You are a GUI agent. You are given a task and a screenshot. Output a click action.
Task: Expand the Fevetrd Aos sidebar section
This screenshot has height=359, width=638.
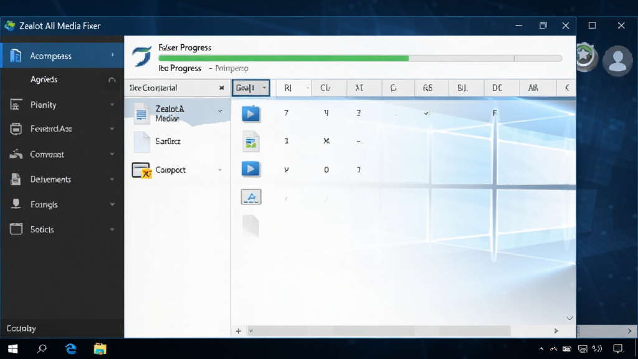[112, 129]
